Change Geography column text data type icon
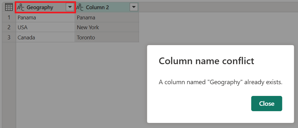298x128 pixels. coord(21,7)
